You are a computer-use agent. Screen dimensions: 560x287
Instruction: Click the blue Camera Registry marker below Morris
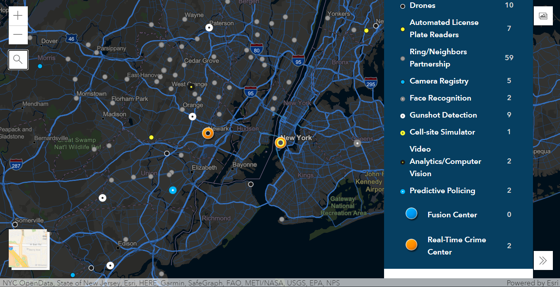pos(40,66)
